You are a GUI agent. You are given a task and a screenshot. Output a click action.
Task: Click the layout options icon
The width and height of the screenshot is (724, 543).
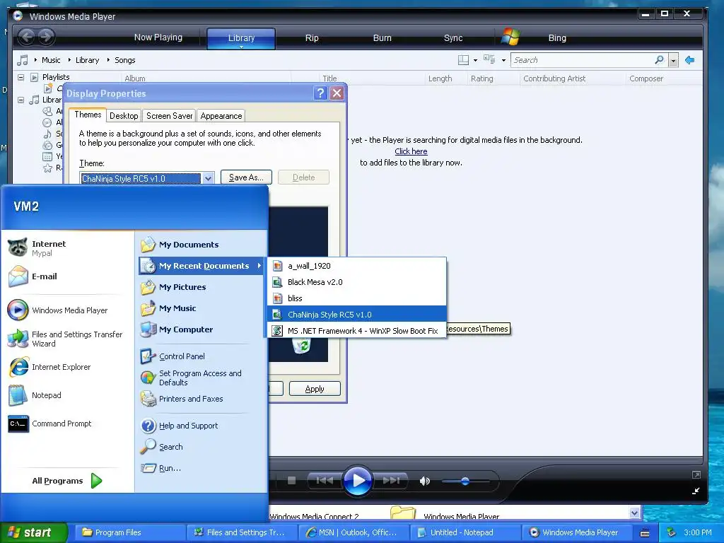coord(463,60)
